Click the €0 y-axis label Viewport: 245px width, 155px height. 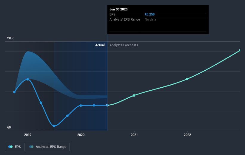[9, 127]
